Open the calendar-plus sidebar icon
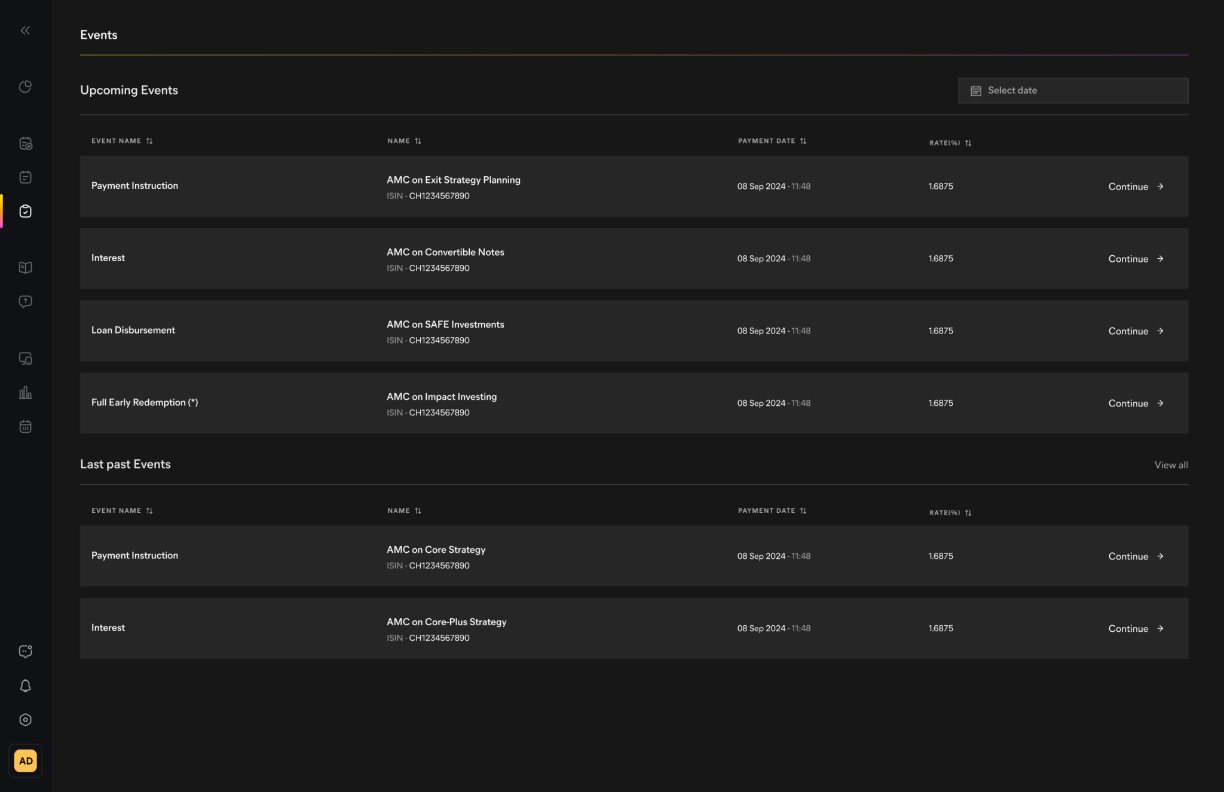This screenshot has width=1224, height=792. click(25, 143)
